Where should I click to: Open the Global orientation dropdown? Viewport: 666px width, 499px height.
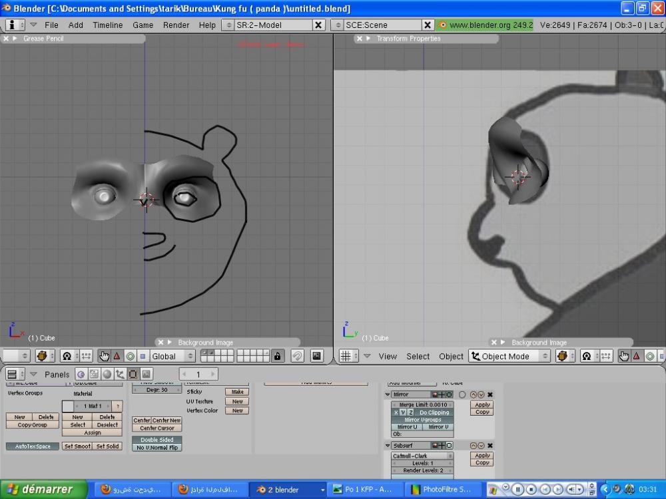tap(172, 356)
